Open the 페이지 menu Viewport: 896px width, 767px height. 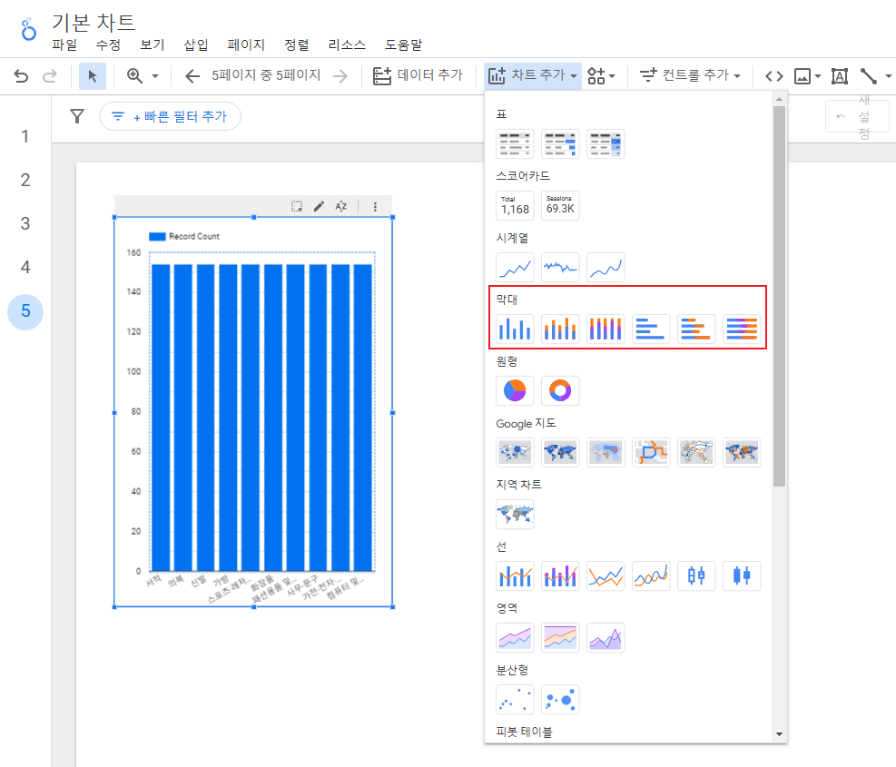[x=246, y=44]
